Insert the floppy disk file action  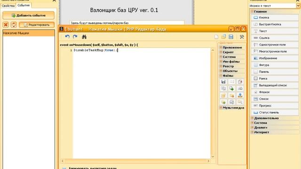tap(223, 82)
